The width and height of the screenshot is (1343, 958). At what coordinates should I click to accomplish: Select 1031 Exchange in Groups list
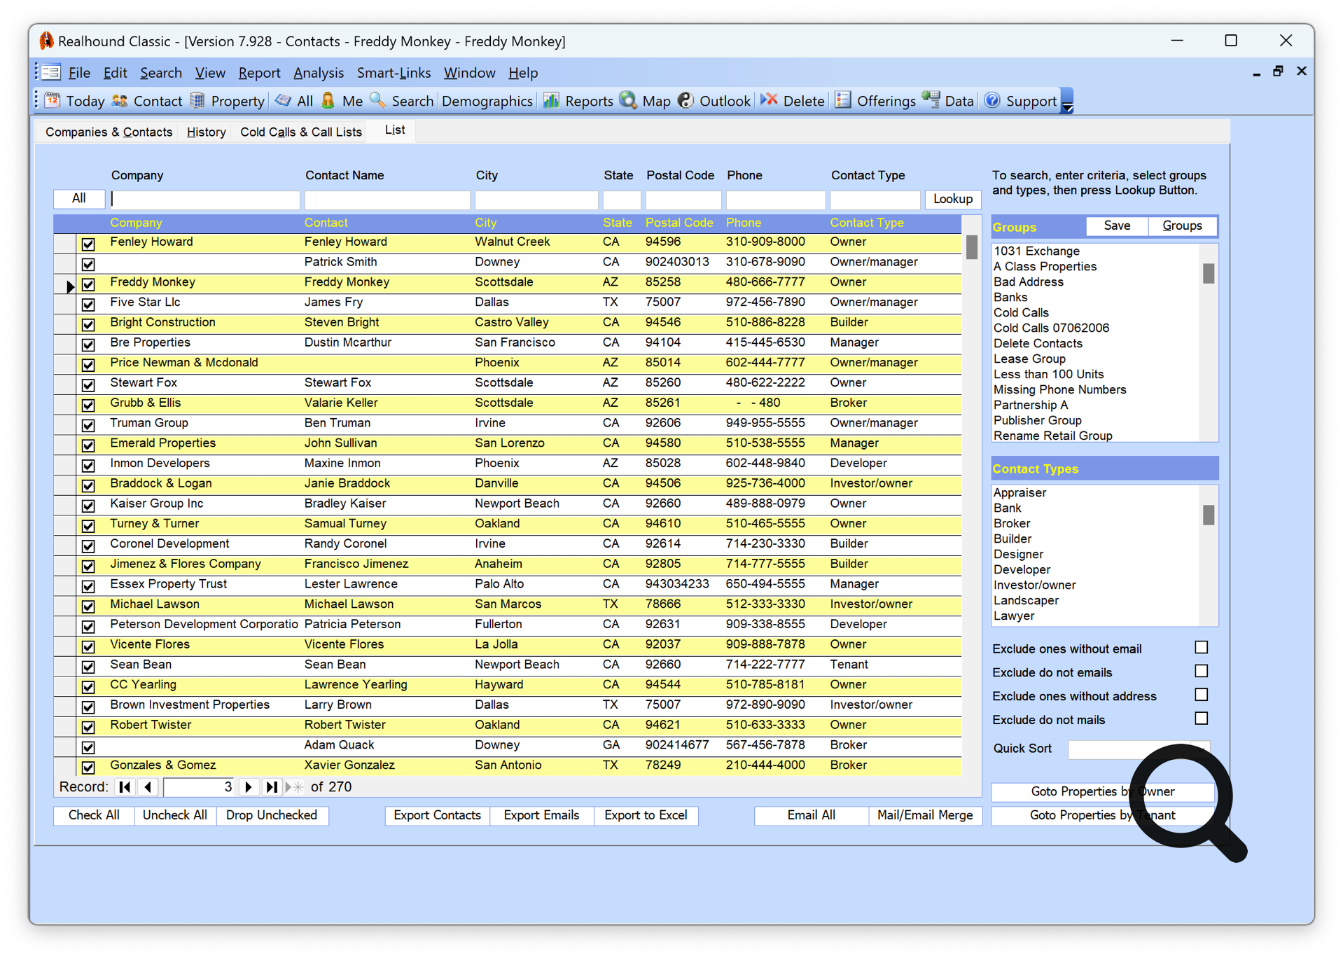(1036, 251)
